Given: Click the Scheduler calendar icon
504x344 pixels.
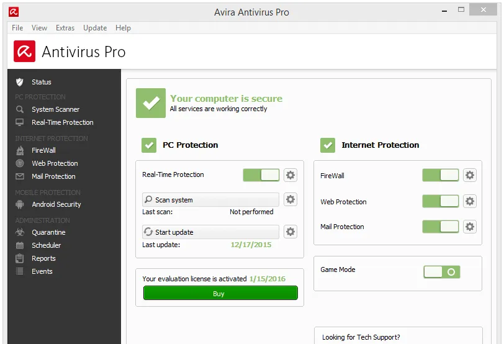Looking at the screenshot, I should pos(20,245).
